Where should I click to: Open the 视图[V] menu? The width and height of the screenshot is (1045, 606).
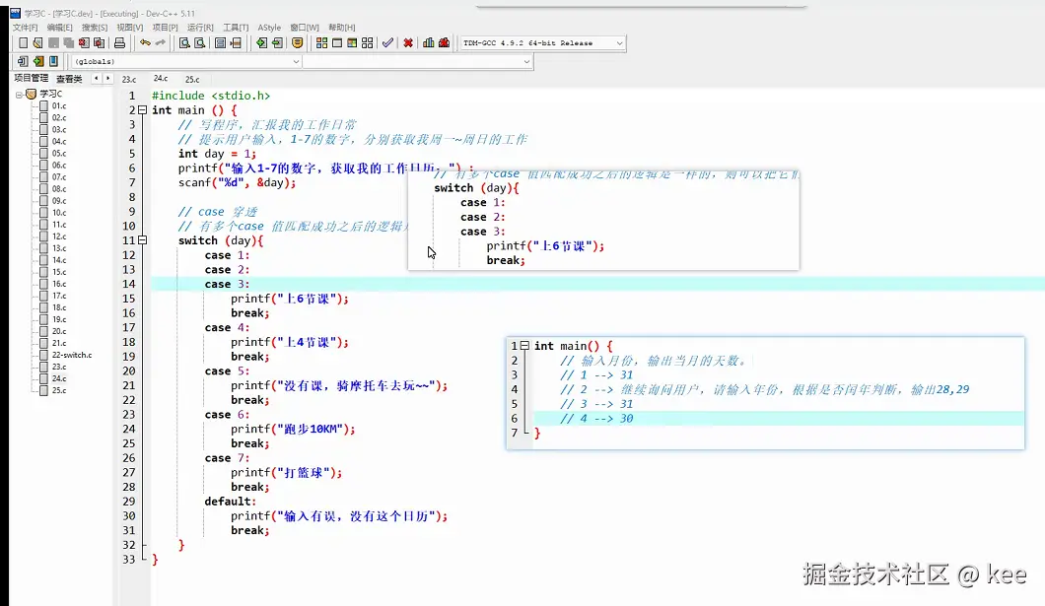point(130,28)
